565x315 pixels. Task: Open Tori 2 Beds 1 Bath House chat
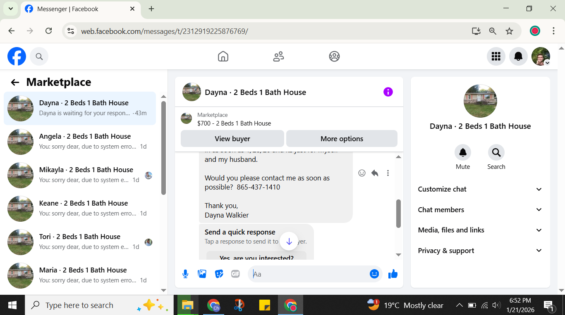(x=80, y=242)
